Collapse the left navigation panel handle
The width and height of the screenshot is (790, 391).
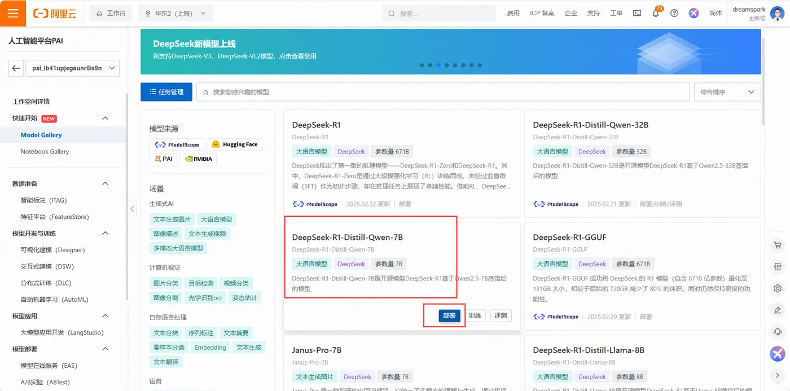(132, 209)
